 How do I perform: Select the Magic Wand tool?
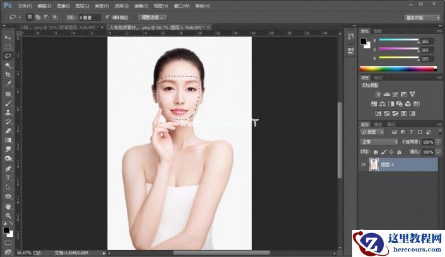[x=8, y=66]
